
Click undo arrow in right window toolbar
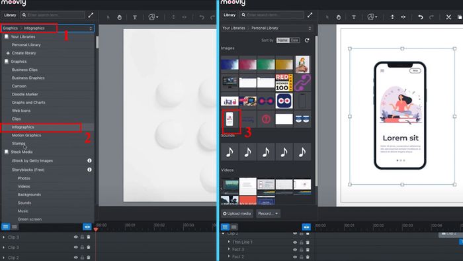(x=421, y=17)
